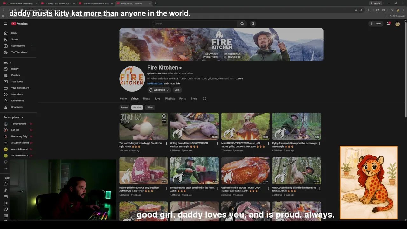The width and height of the screenshot is (407, 229).
Task: Select the Oldest sort chip
Action: coord(150,108)
